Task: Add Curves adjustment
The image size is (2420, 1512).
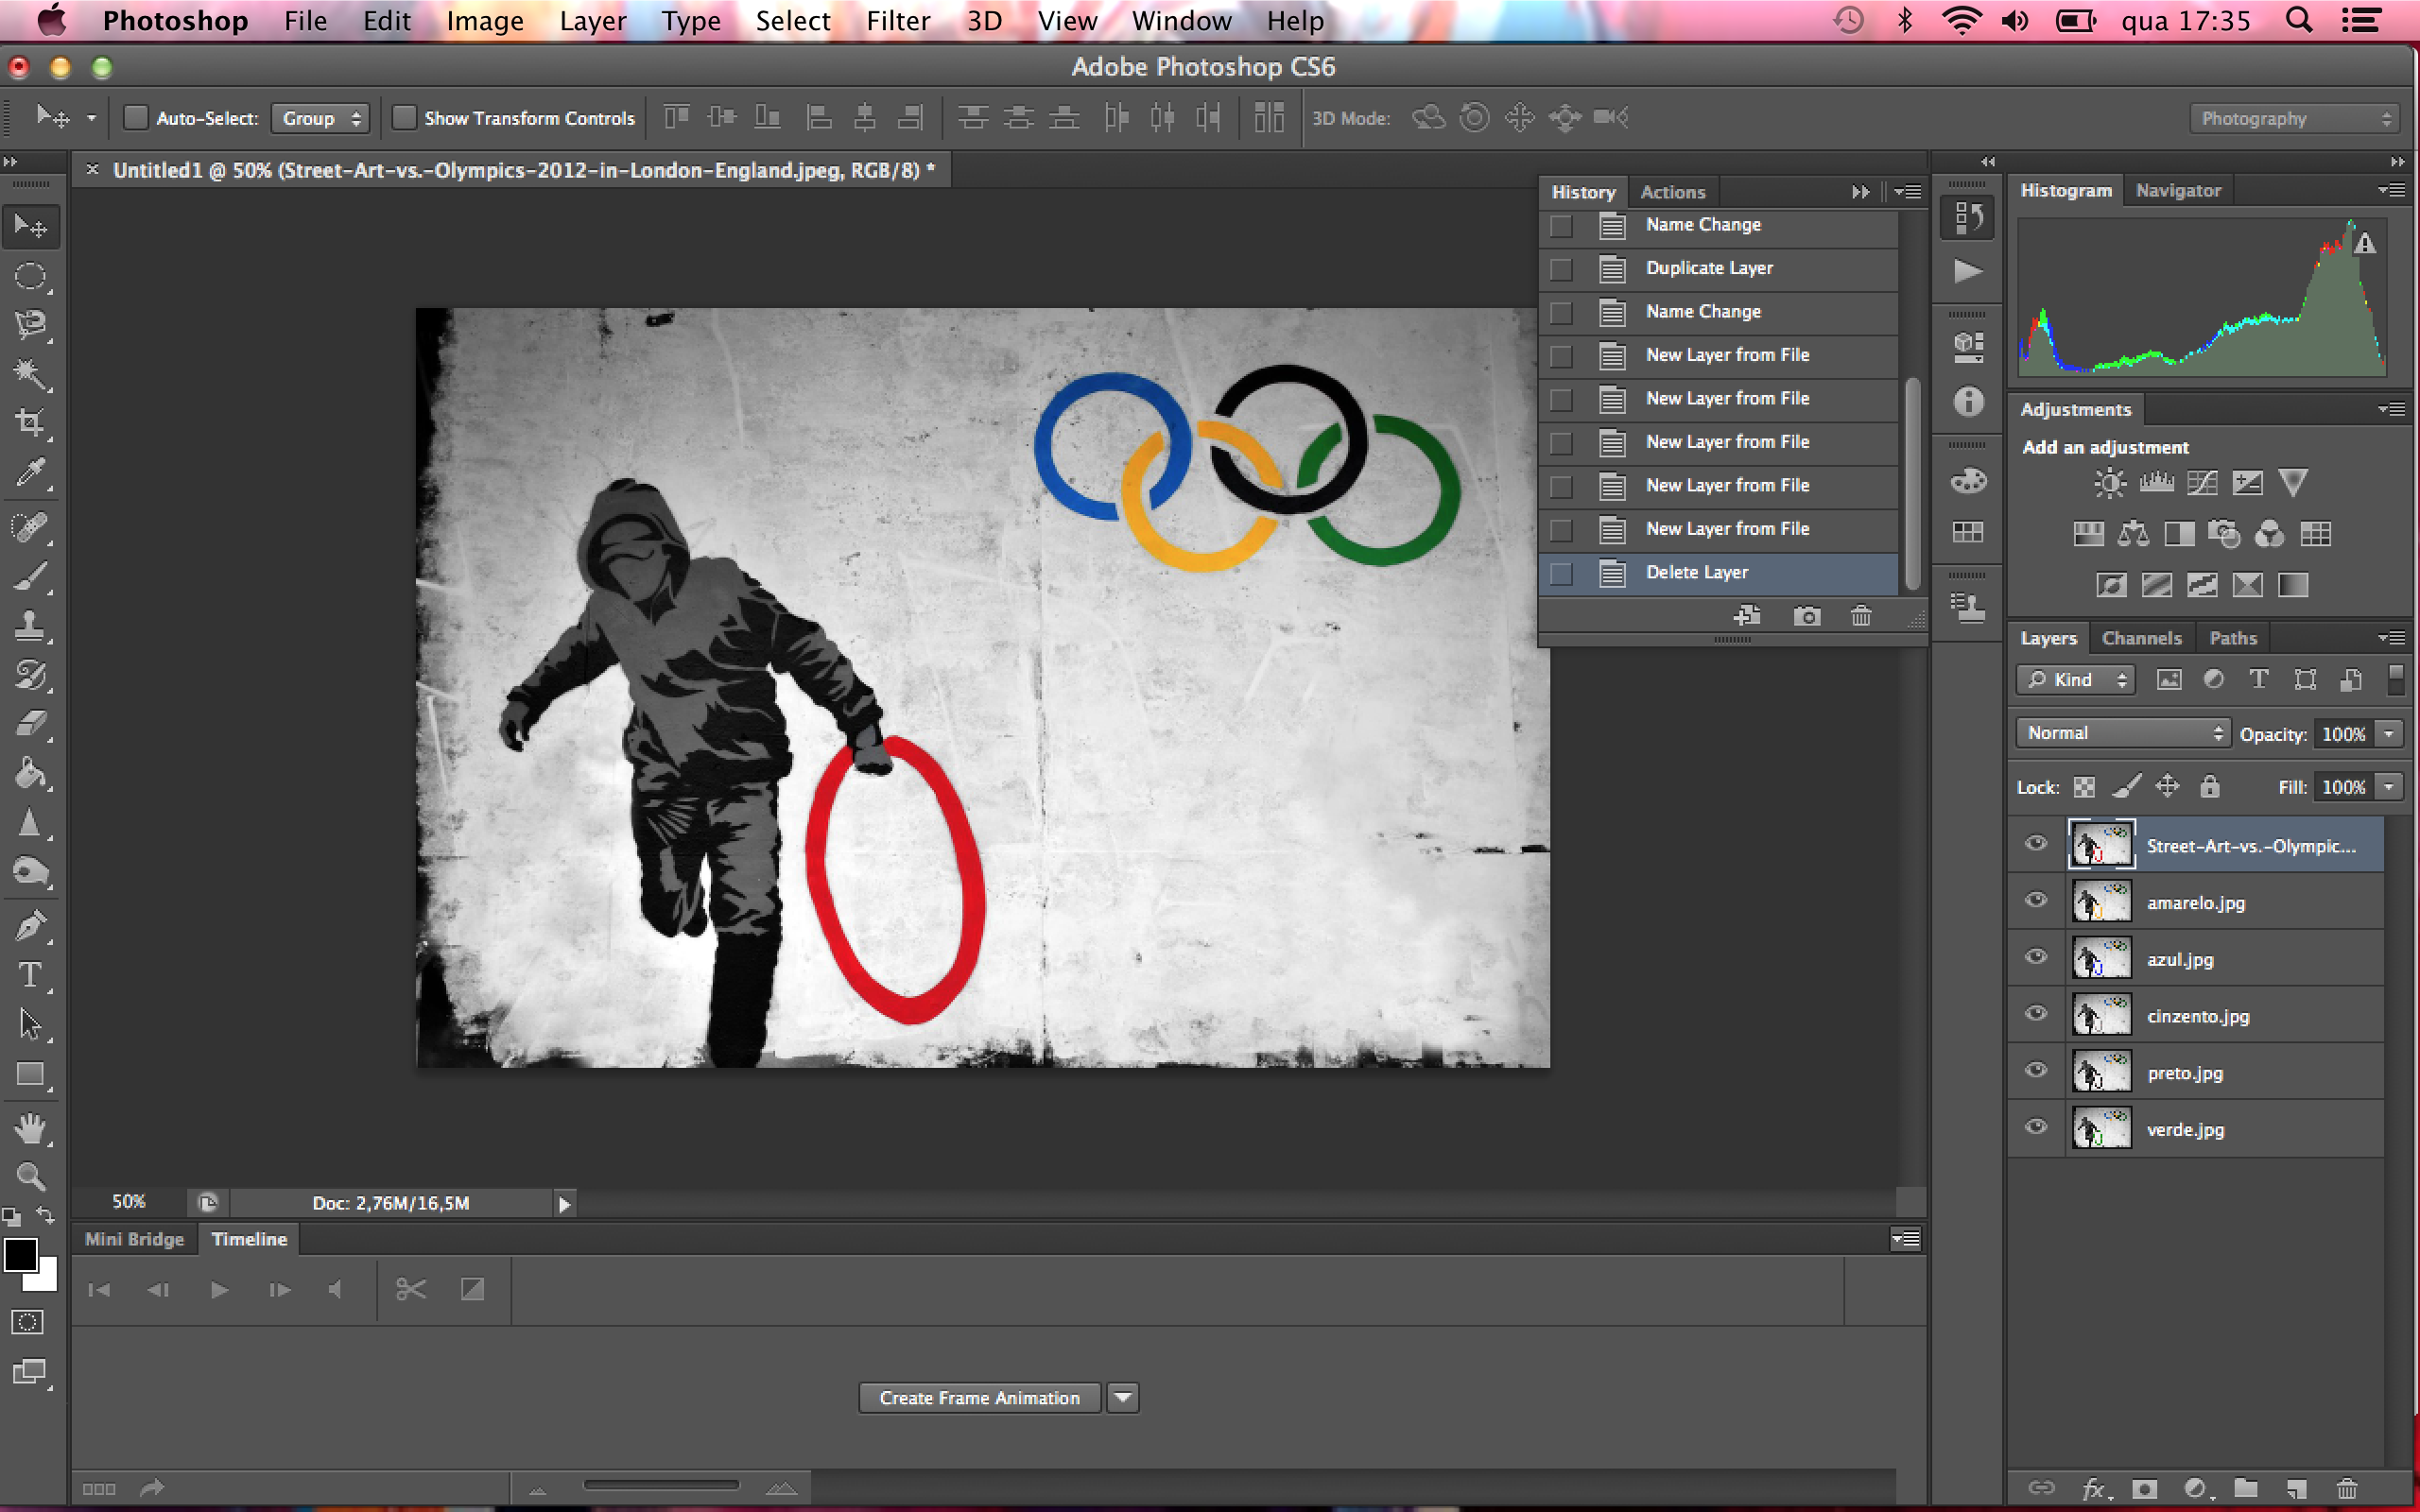Action: click(2202, 483)
